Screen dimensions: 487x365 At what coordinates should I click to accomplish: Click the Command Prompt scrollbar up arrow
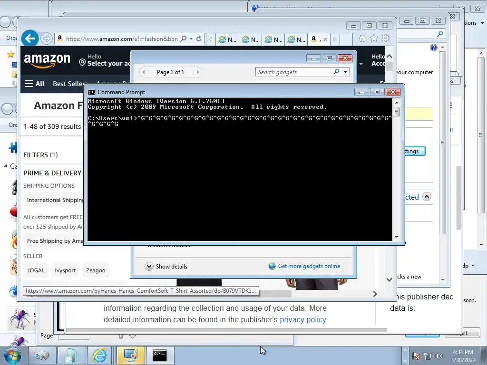396,102
